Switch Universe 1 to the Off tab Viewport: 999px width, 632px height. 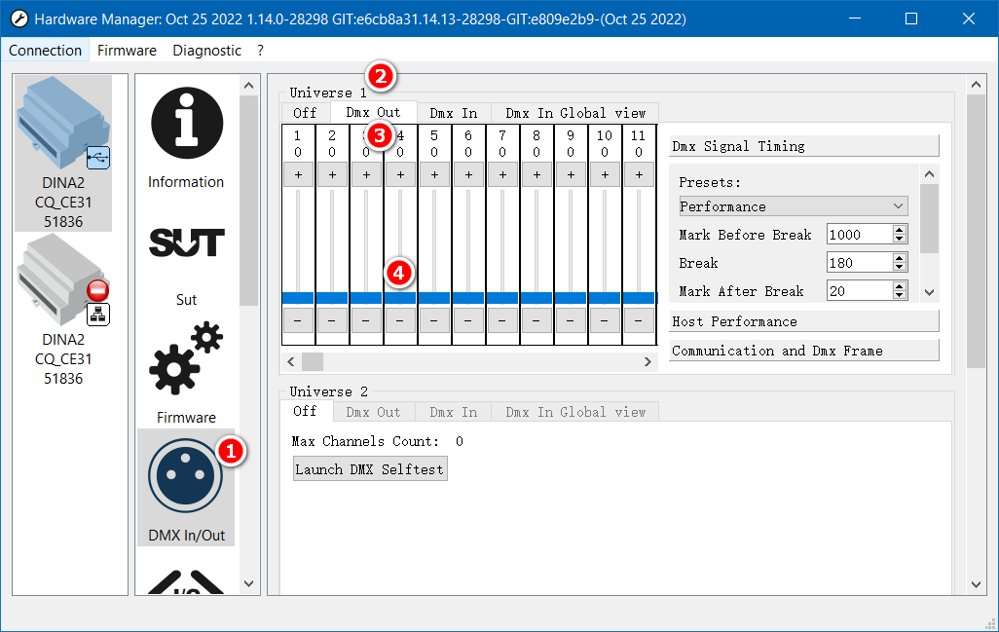pyautogui.click(x=305, y=113)
